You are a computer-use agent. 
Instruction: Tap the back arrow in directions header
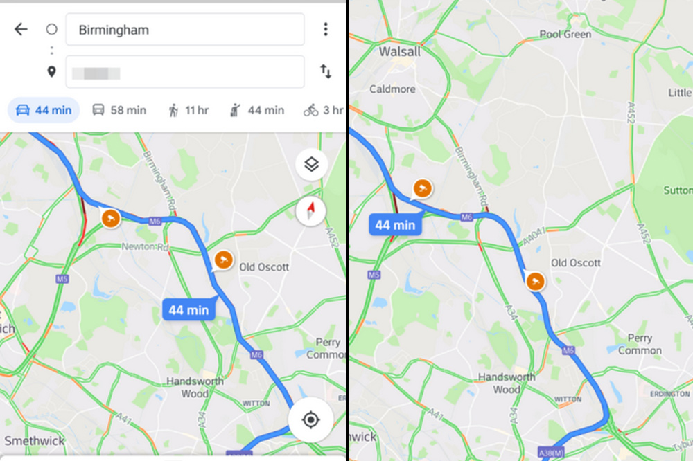(x=21, y=29)
